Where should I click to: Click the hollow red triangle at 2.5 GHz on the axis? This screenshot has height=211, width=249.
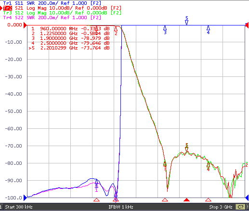[208, 199]
